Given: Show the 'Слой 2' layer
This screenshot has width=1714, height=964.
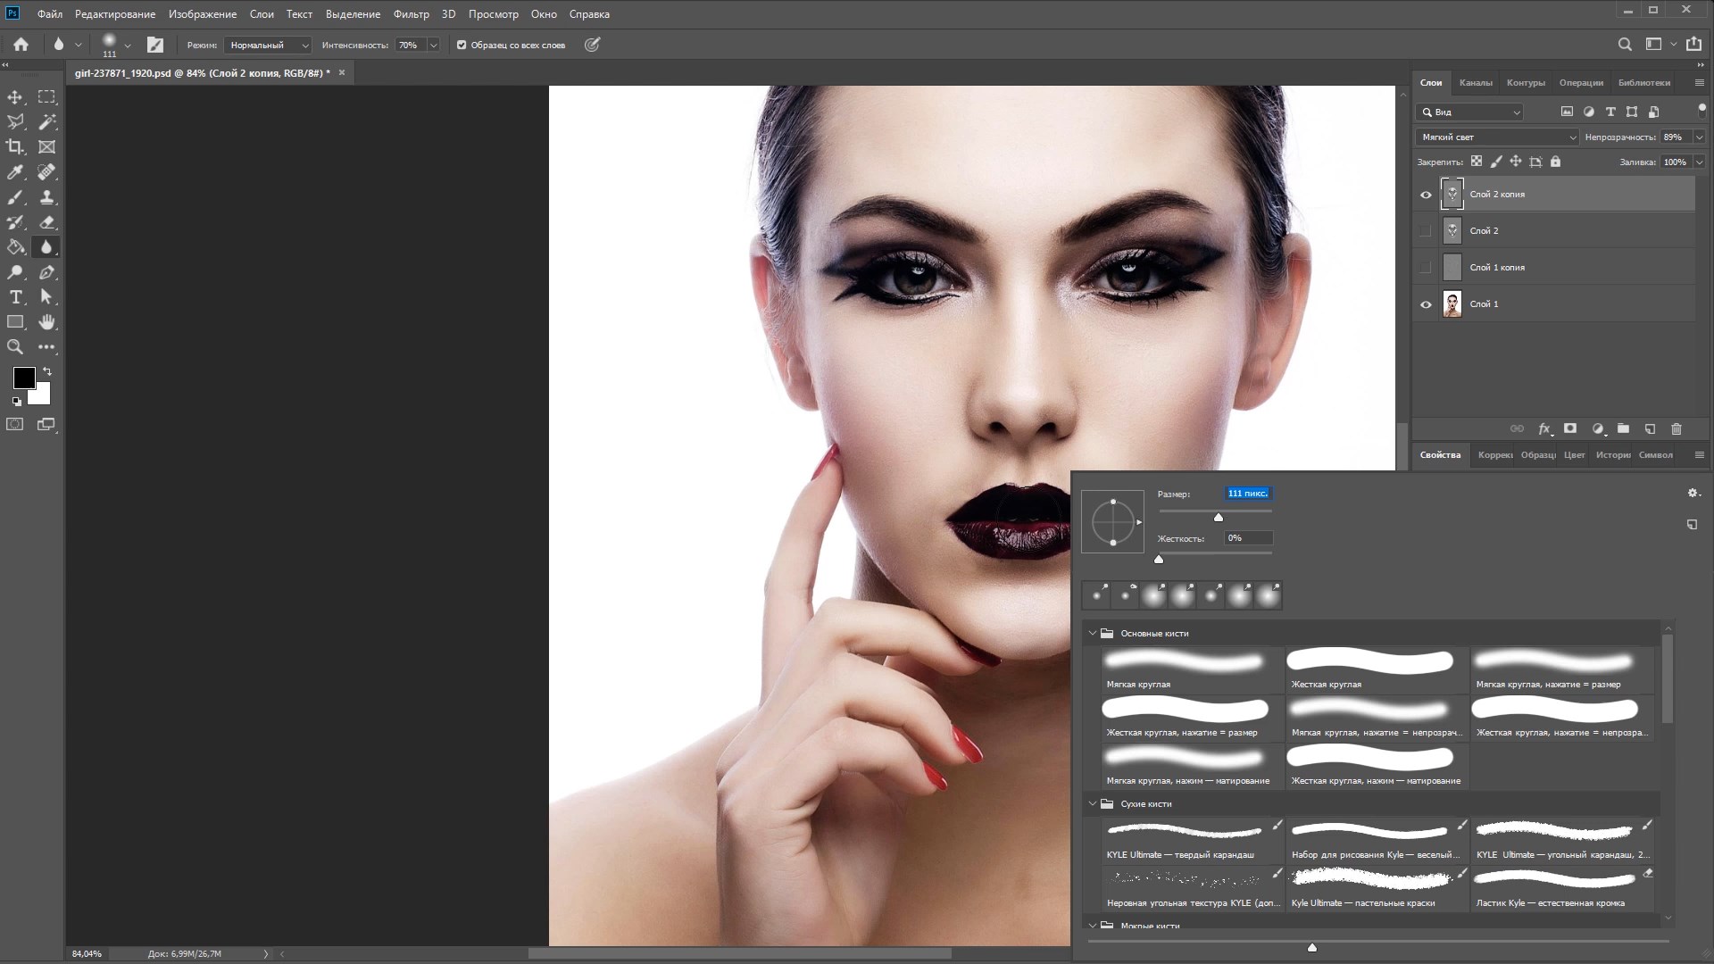Looking at the screenshot, I should tap(1426, 231).
